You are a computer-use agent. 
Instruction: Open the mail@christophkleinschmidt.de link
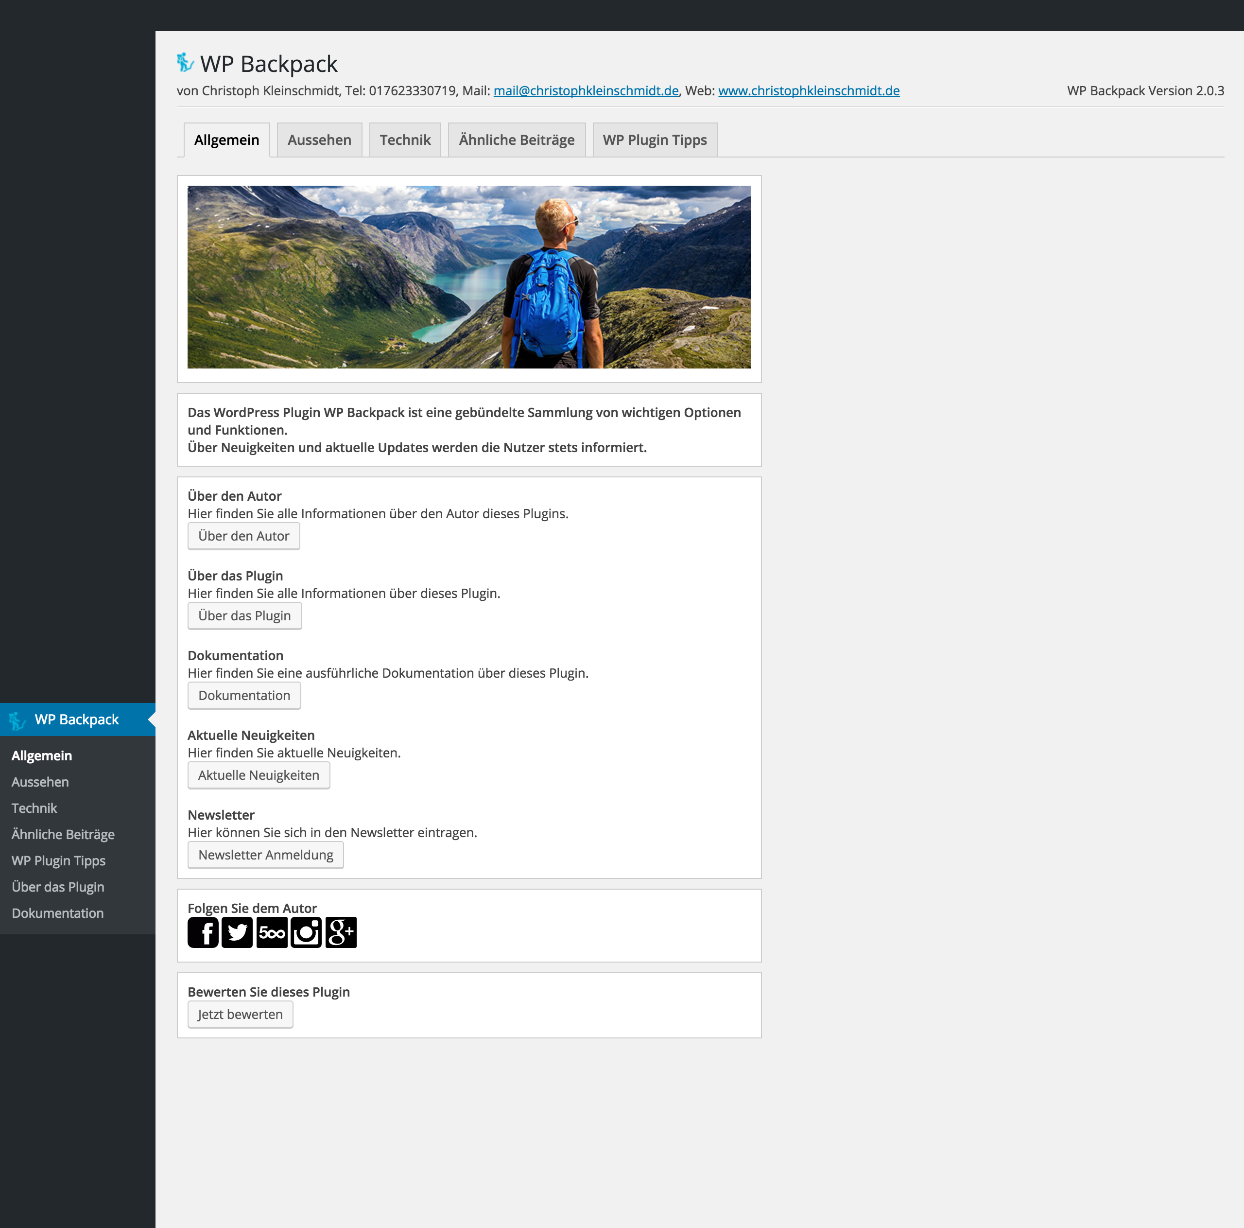point(586,90)
